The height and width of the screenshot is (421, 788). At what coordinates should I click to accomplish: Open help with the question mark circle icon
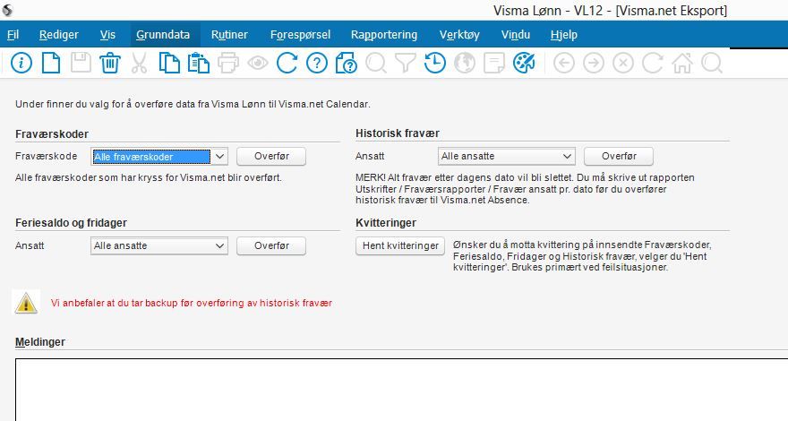coord(317,64)
